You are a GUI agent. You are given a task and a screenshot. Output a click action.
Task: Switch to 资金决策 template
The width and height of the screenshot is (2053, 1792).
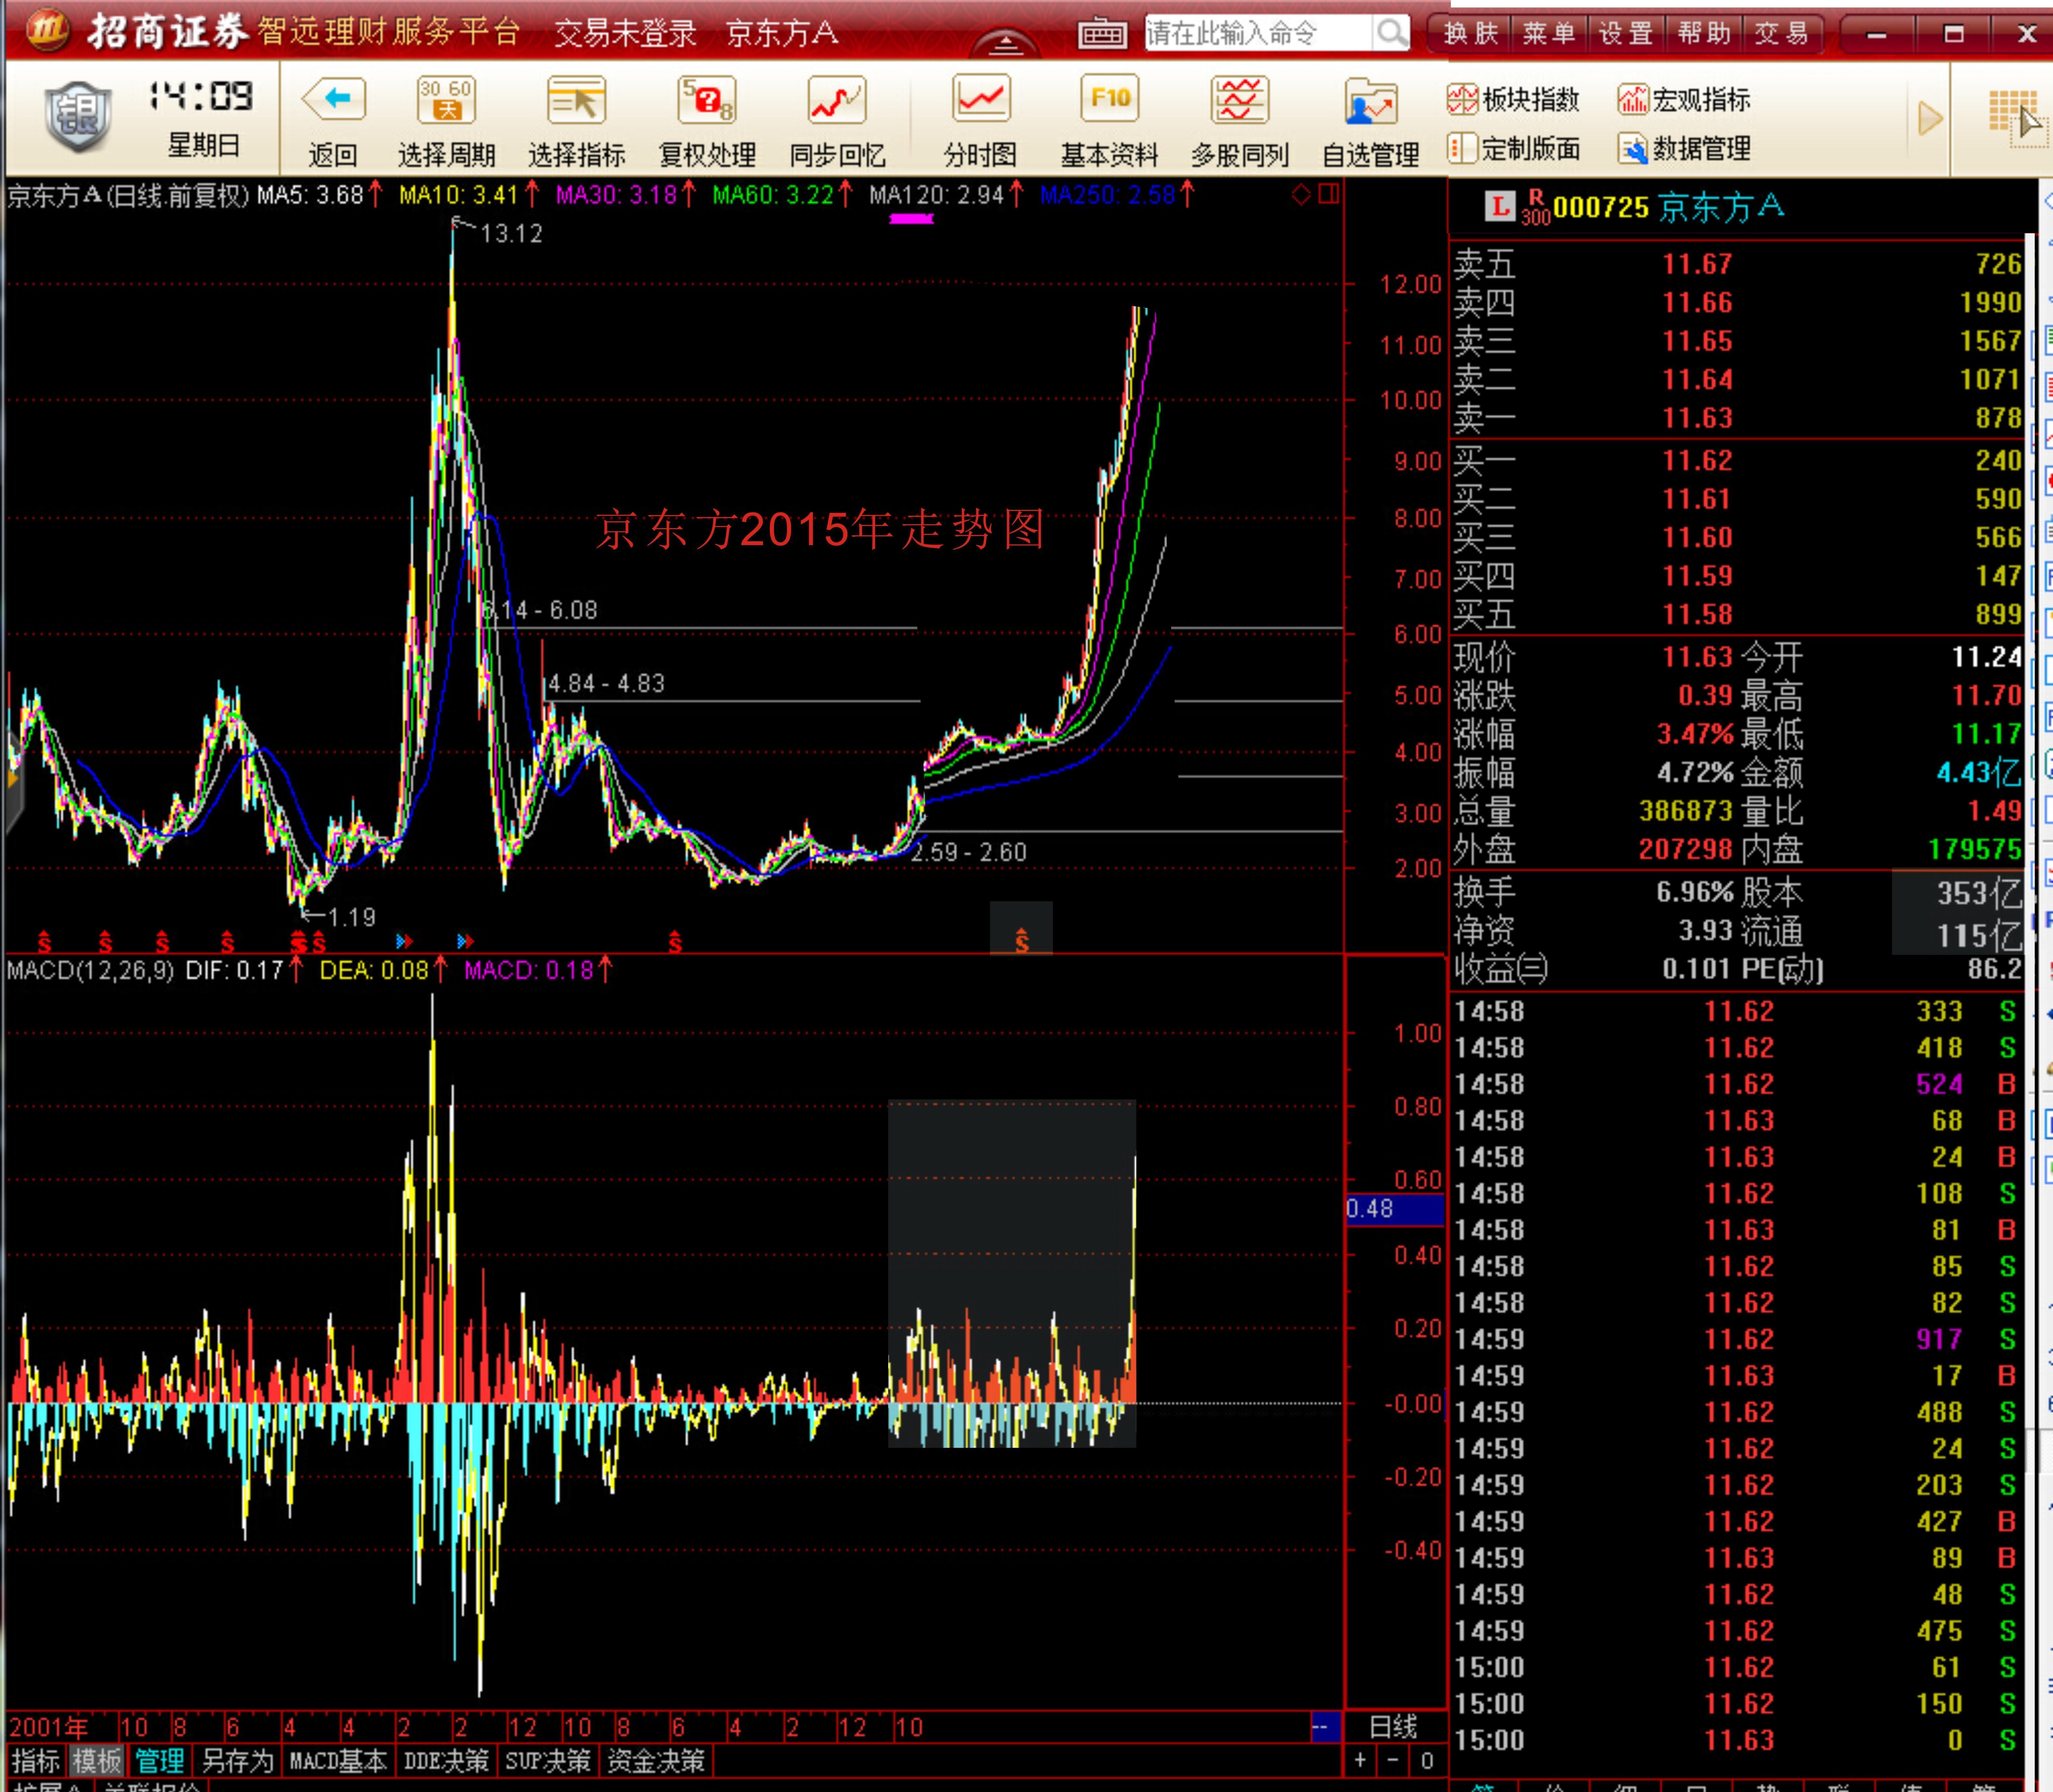coord(656,1761)
